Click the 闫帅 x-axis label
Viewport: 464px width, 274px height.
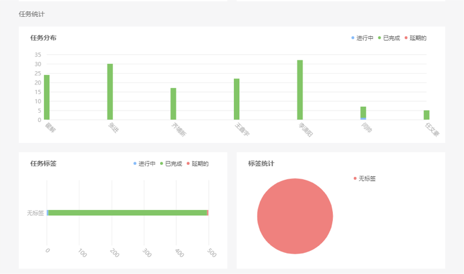click(x=366, y=127)
